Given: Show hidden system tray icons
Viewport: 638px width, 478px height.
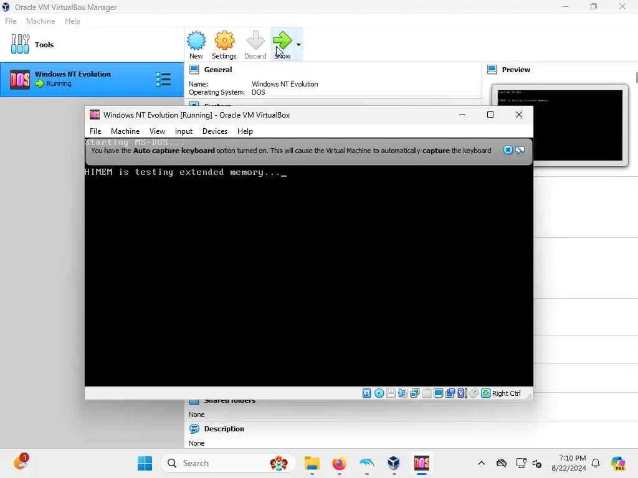Looking at the screenshot, I should [482, 463].
